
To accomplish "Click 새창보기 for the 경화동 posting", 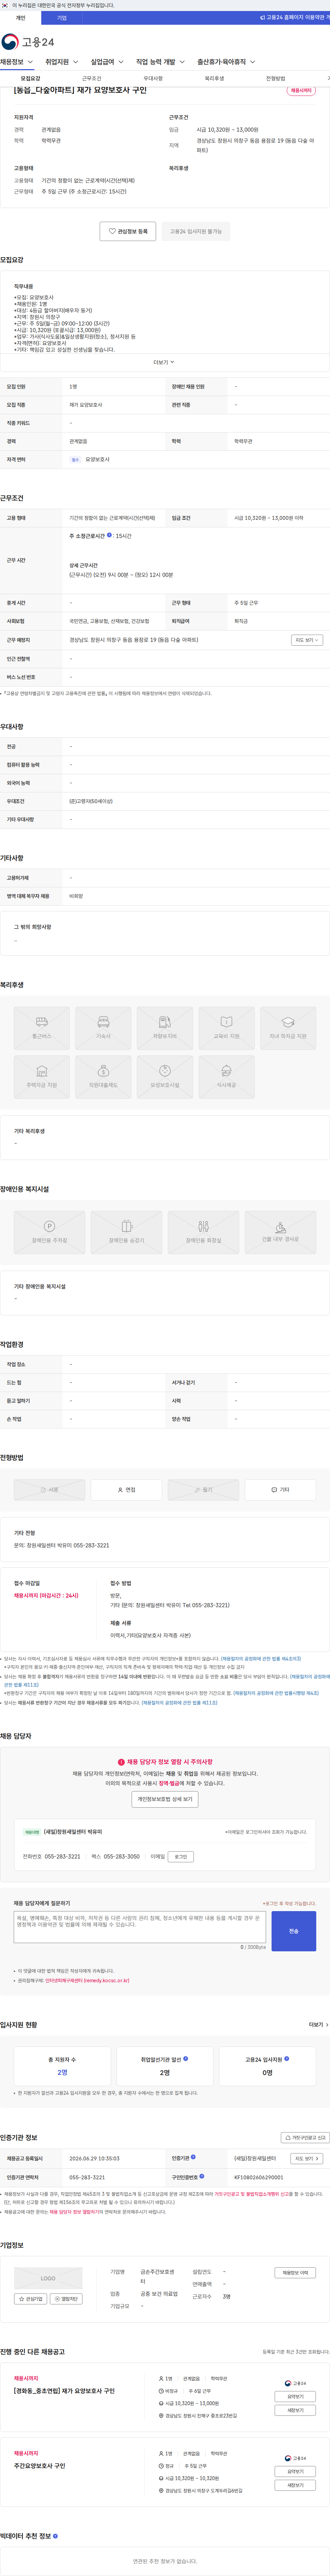I will point(295,2410).
